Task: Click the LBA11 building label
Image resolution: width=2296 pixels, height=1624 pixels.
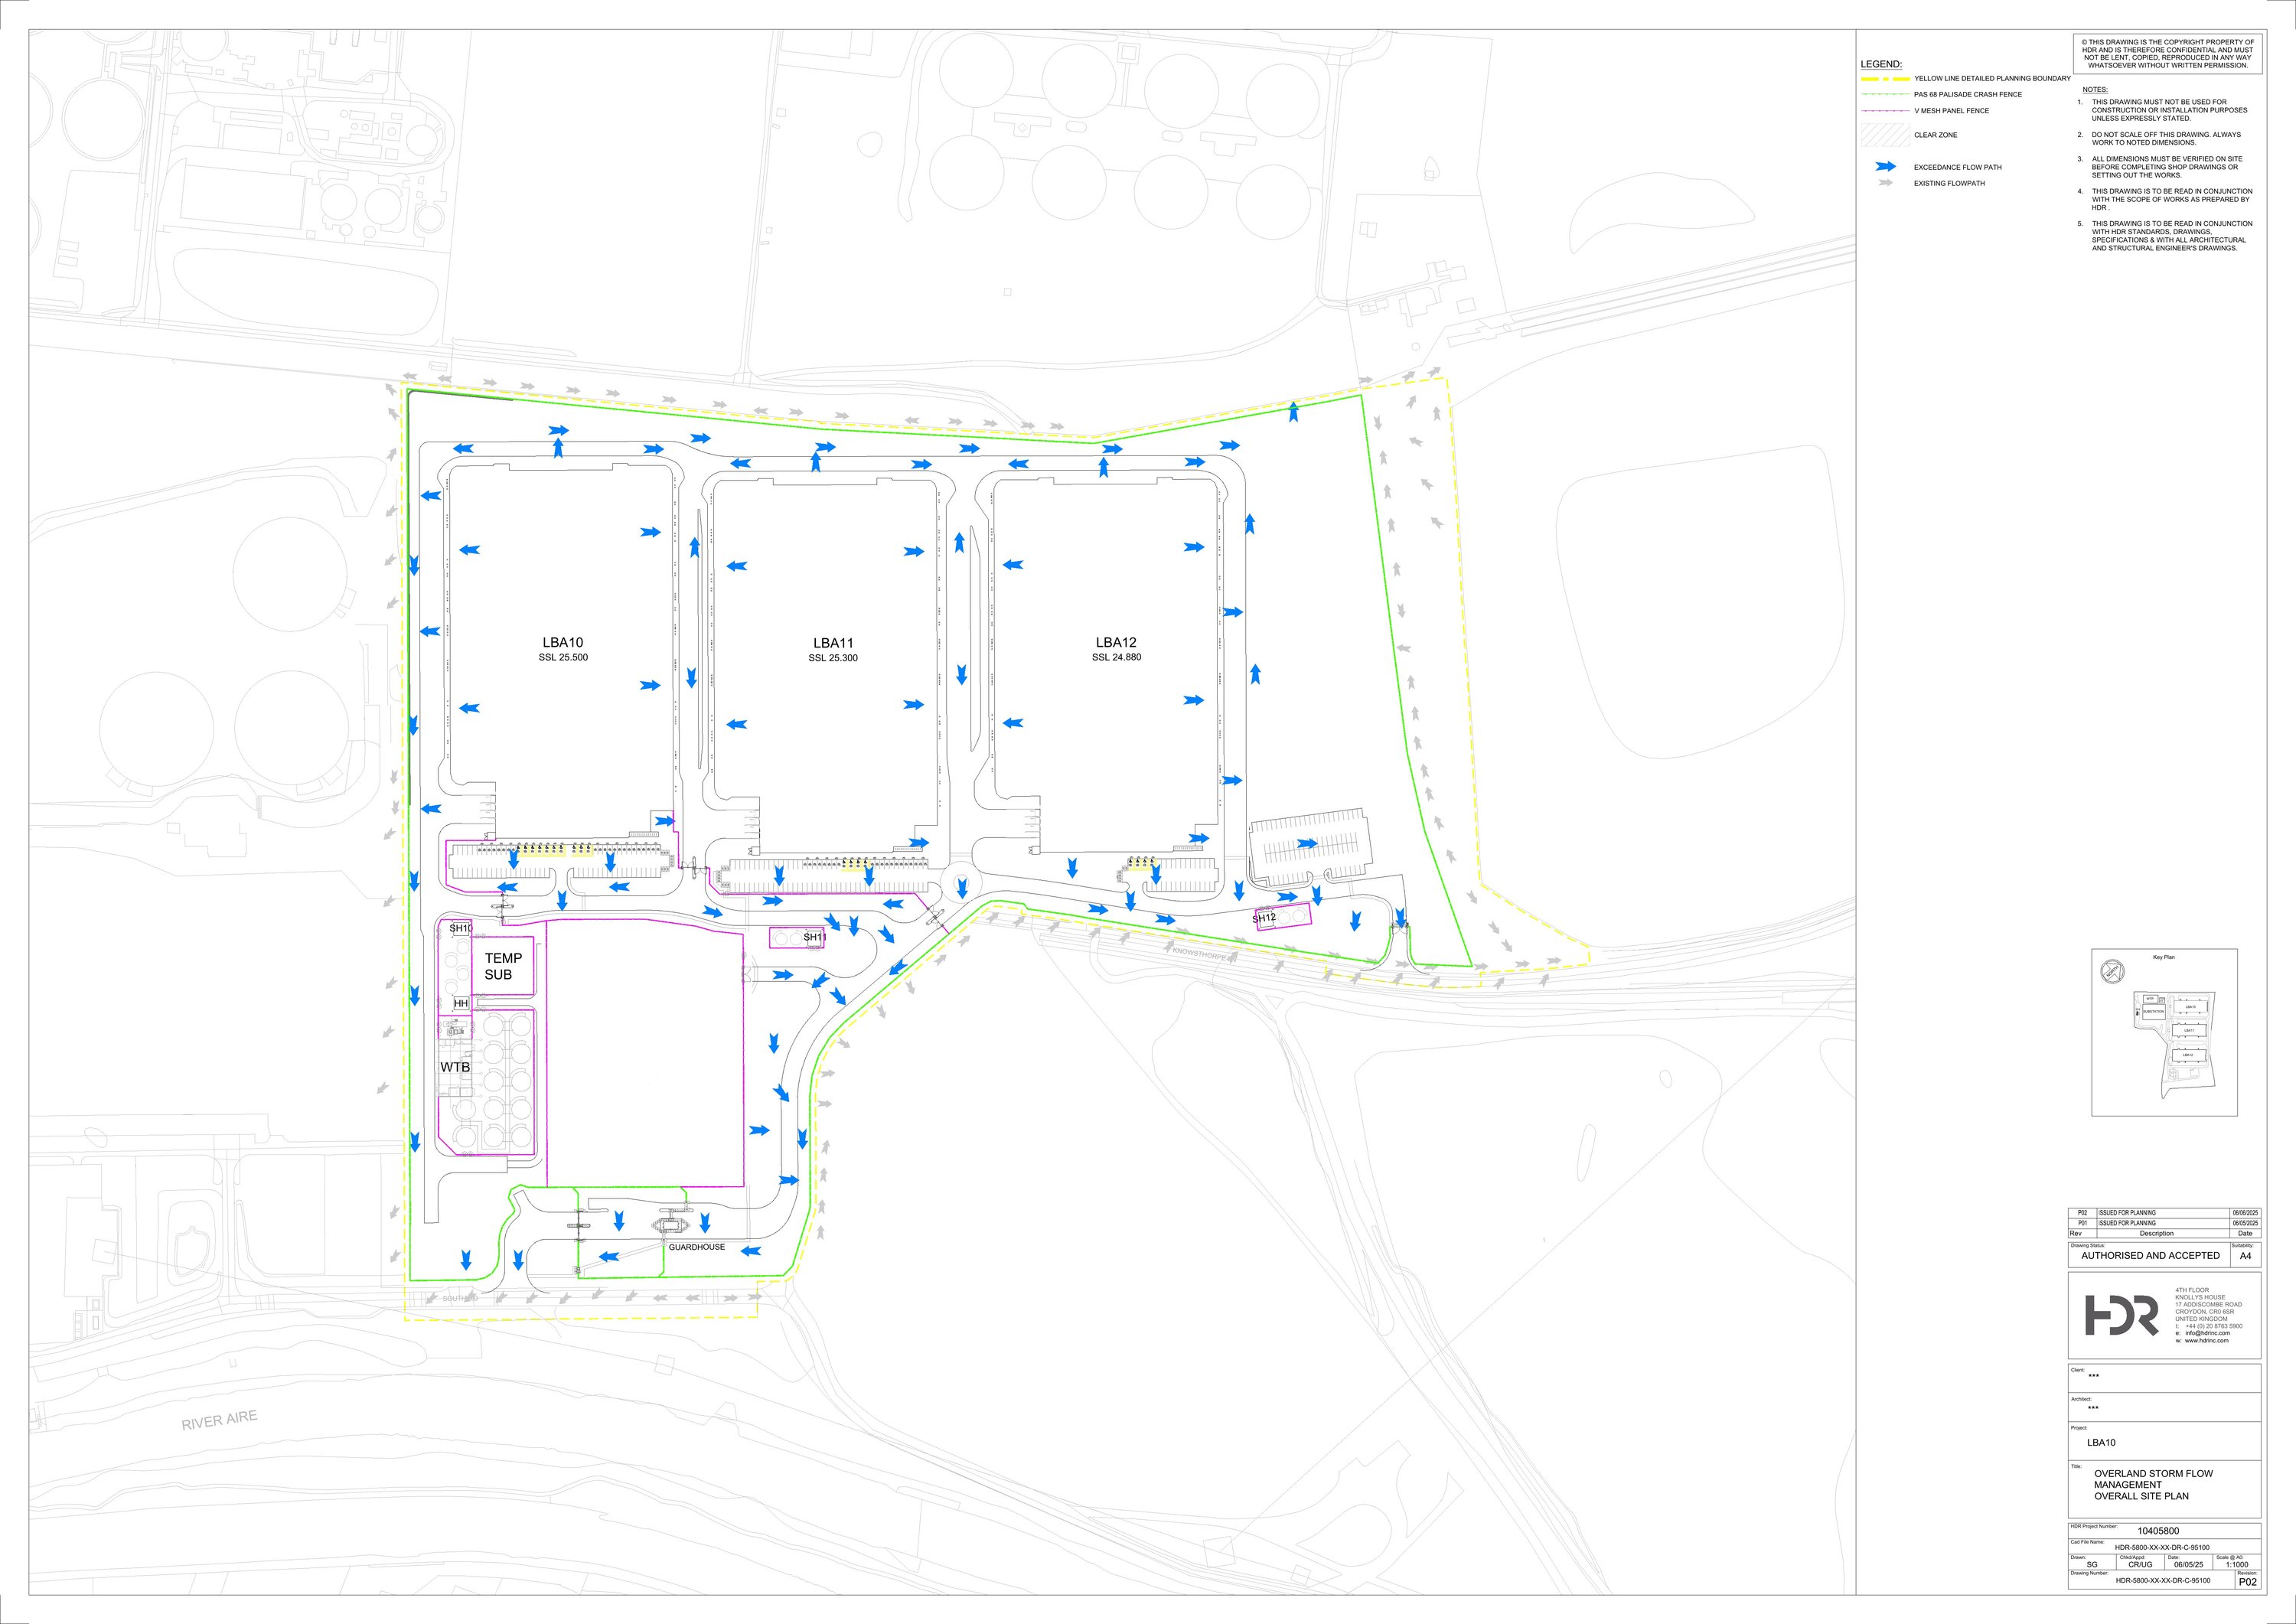Action: coord(833,644)
